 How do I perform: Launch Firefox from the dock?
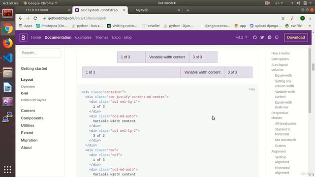pos(8,43)
